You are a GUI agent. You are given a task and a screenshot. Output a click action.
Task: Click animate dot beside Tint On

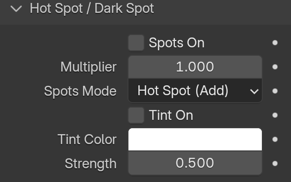[275, 115]
